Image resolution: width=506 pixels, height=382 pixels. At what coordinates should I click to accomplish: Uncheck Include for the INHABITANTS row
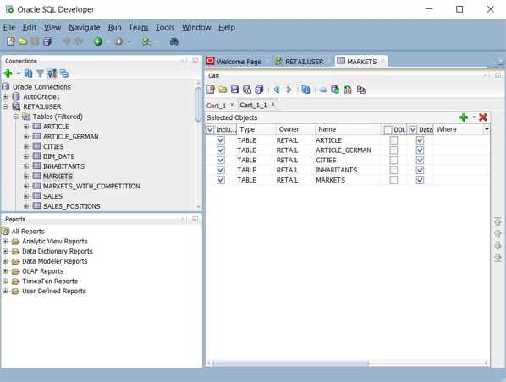coord(220,170)
